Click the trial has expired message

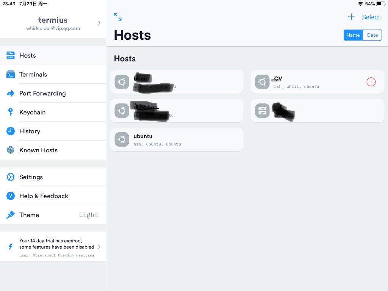tap(57, 244)
